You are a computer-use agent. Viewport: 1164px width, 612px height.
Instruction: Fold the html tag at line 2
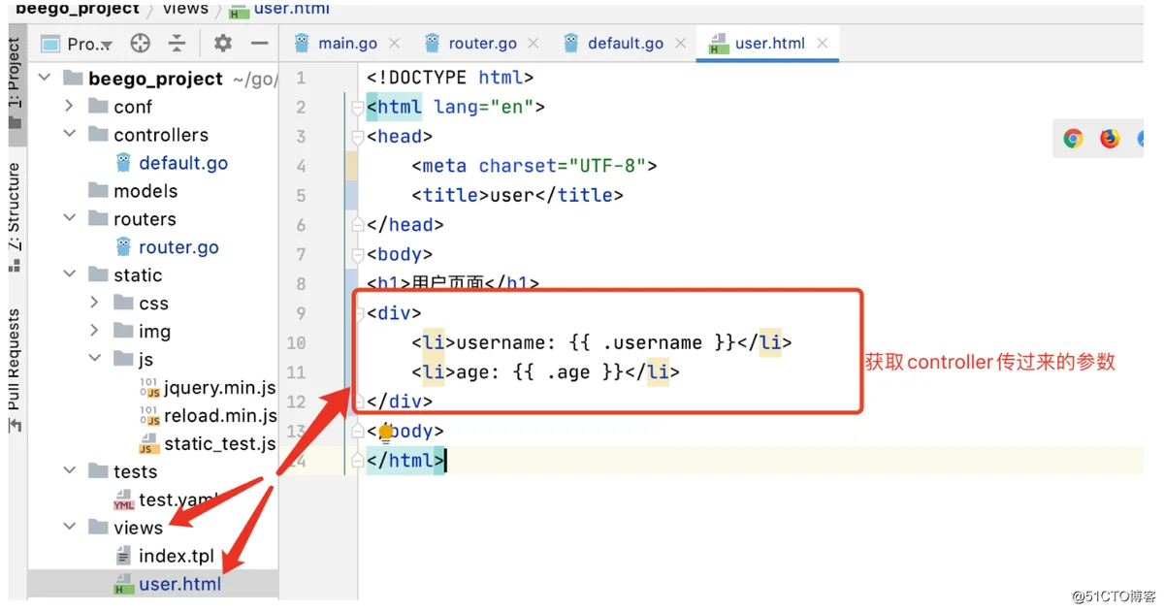[357, 108]
